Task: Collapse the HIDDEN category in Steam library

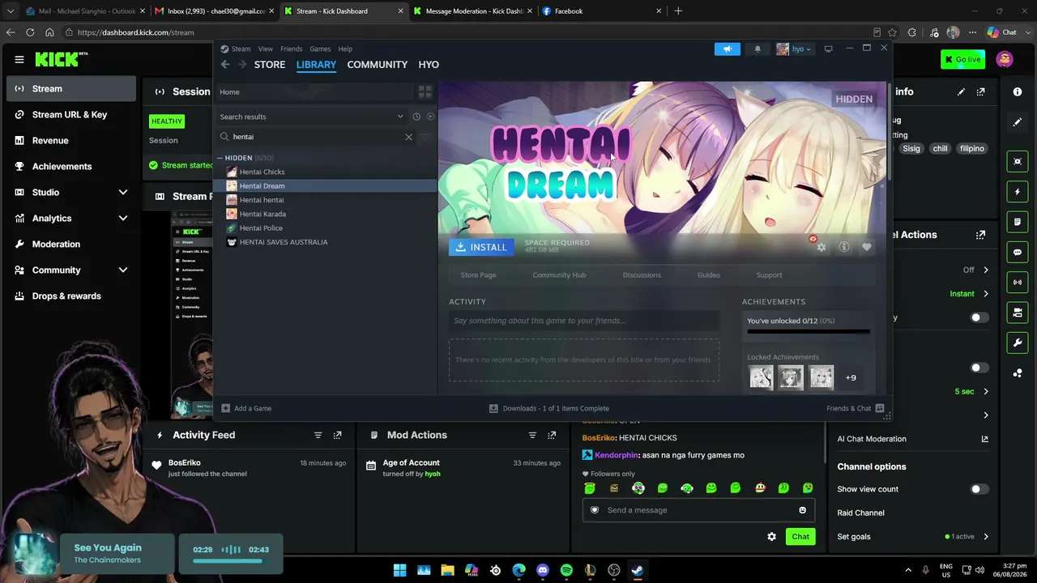Action: pos(220,158)
